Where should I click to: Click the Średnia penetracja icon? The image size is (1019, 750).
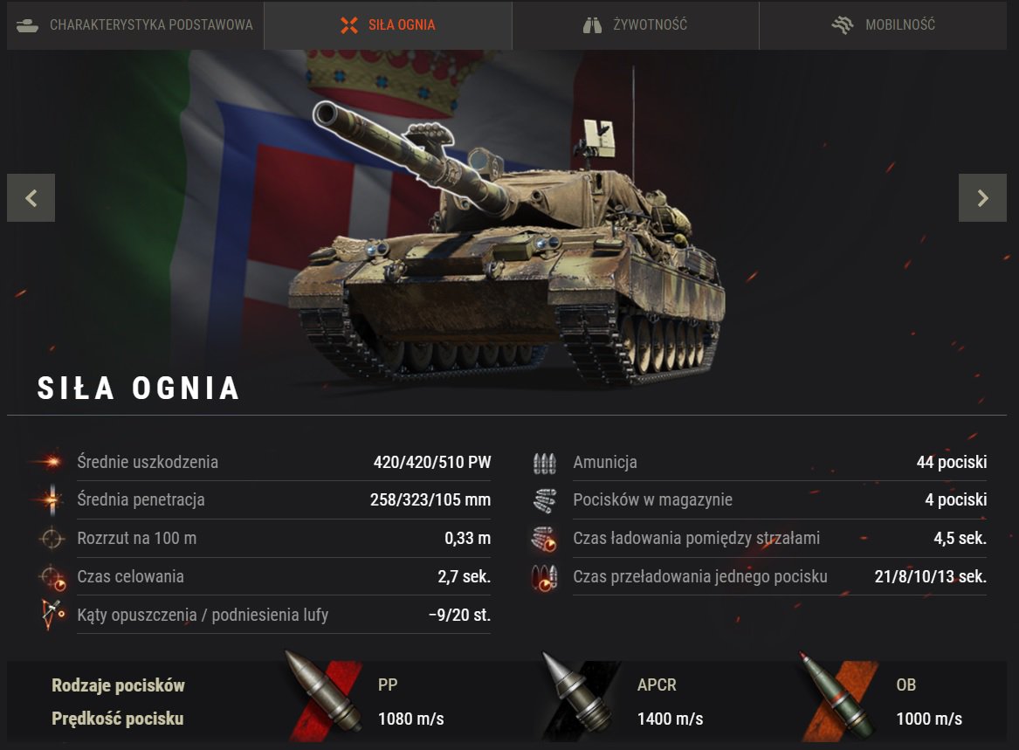click(52, 499)
